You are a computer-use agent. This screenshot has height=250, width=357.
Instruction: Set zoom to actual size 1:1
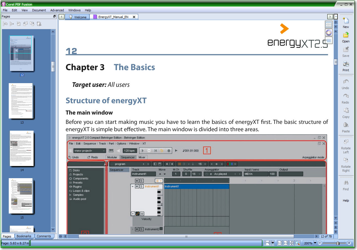click(x=280, y=243)
